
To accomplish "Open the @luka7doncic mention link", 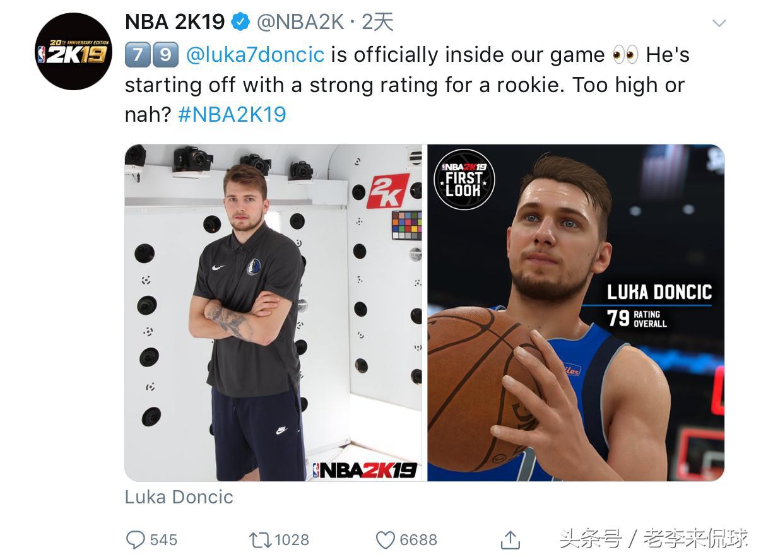I will tap(256, 55).
